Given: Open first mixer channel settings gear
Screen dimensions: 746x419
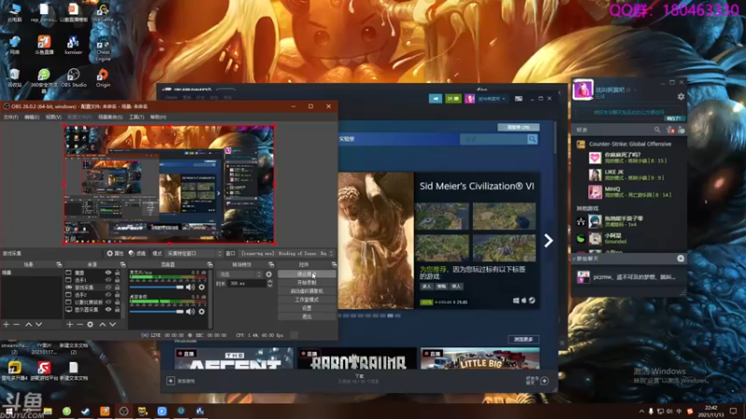Looking at the screenshot, I should [201, 287].
